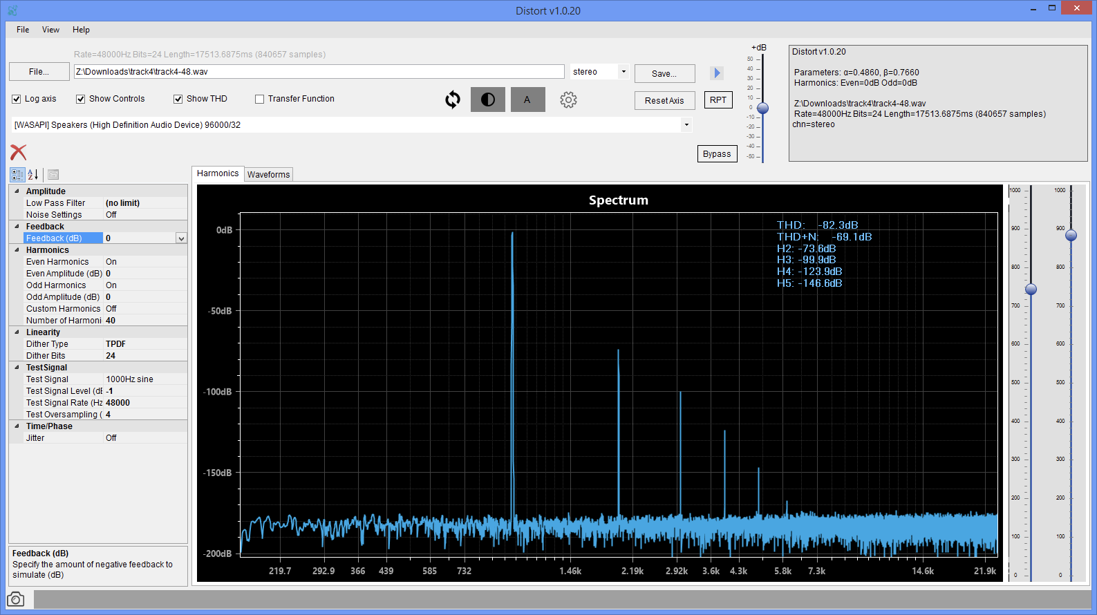The height and width of the screenshot is (615, 1097).
Task: Collapse the Feedback category
Action: pos(17,227)
